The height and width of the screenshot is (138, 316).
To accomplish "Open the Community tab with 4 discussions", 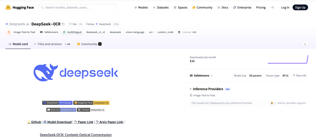I will 89,44.
